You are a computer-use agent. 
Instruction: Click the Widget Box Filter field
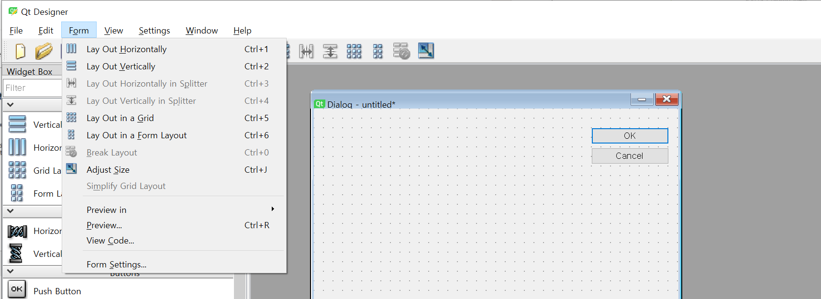[33, 88]
